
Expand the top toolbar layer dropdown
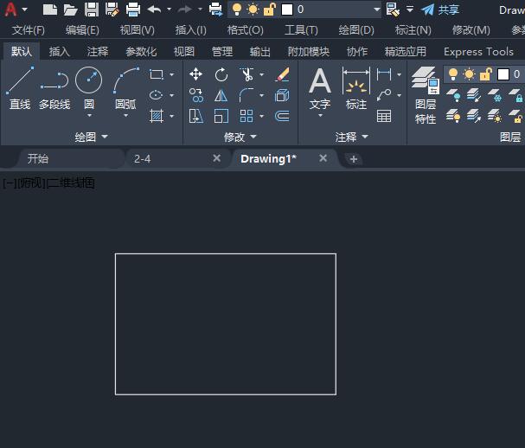tap(377, 10)
